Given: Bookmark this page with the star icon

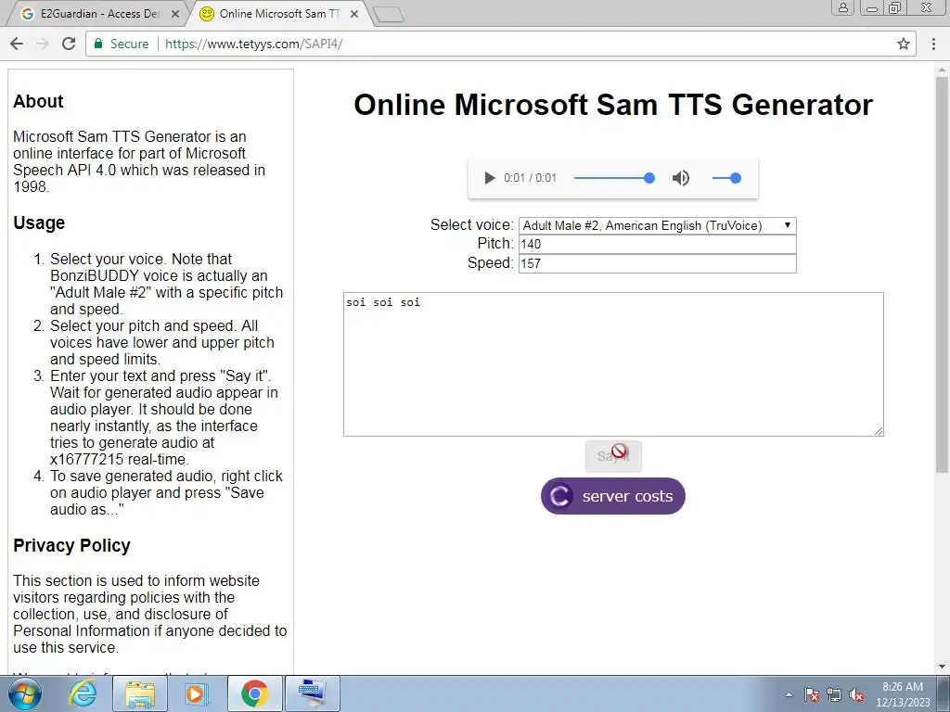Looking at the screenshot, I should point(904,44).
